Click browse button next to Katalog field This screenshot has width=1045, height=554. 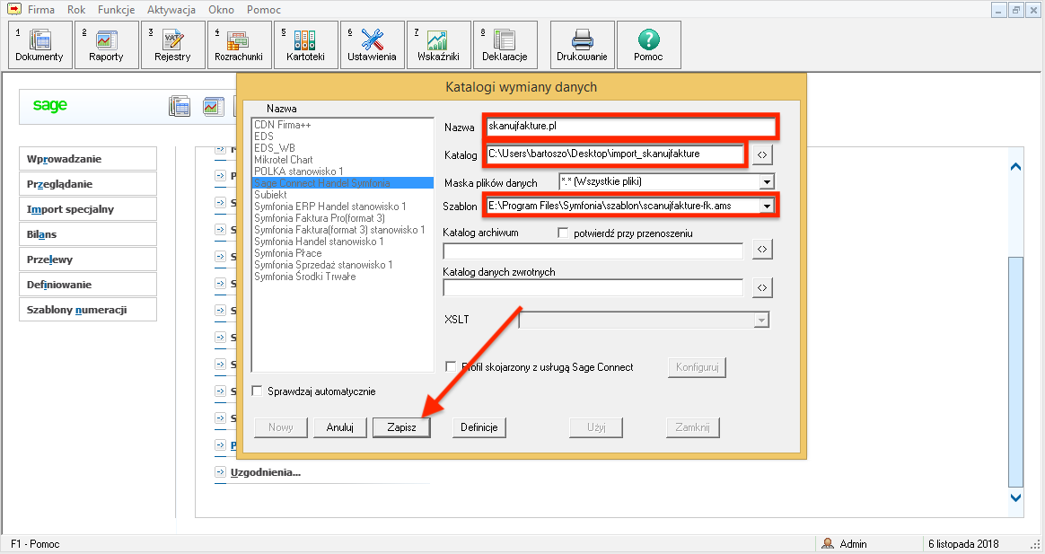point(762,155)
